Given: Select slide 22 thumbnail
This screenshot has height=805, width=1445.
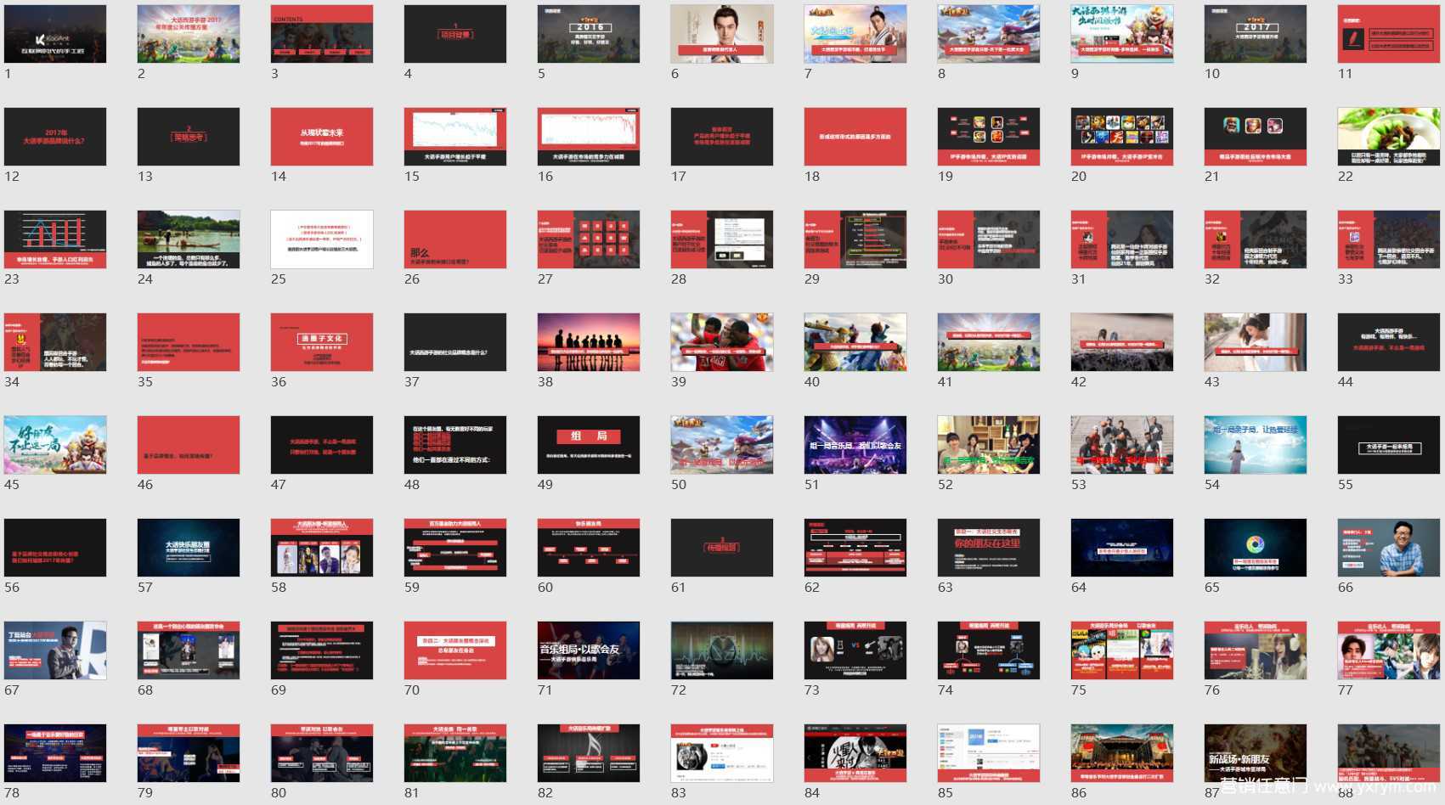Looking at the screenshot, I should (1389, 137).
